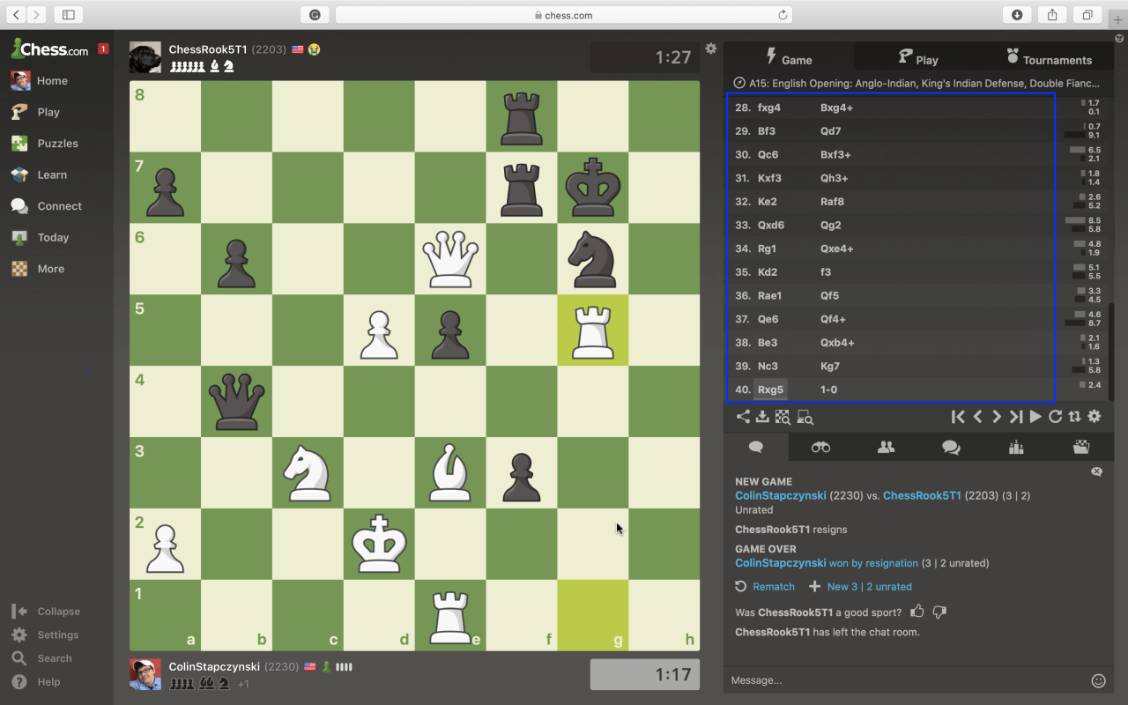Flip the board using the flip icon

[x=1075, y=416]
